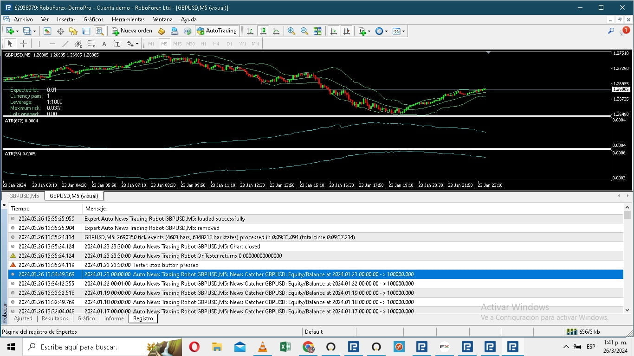The height and width of the screenshot is (356, 634).
Task: Open the Herramientas menu
Action: pos(128,19)
